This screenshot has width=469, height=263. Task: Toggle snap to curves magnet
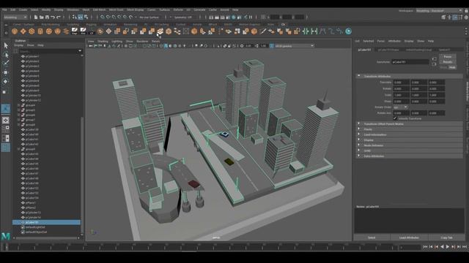click(x=108, y=18)
